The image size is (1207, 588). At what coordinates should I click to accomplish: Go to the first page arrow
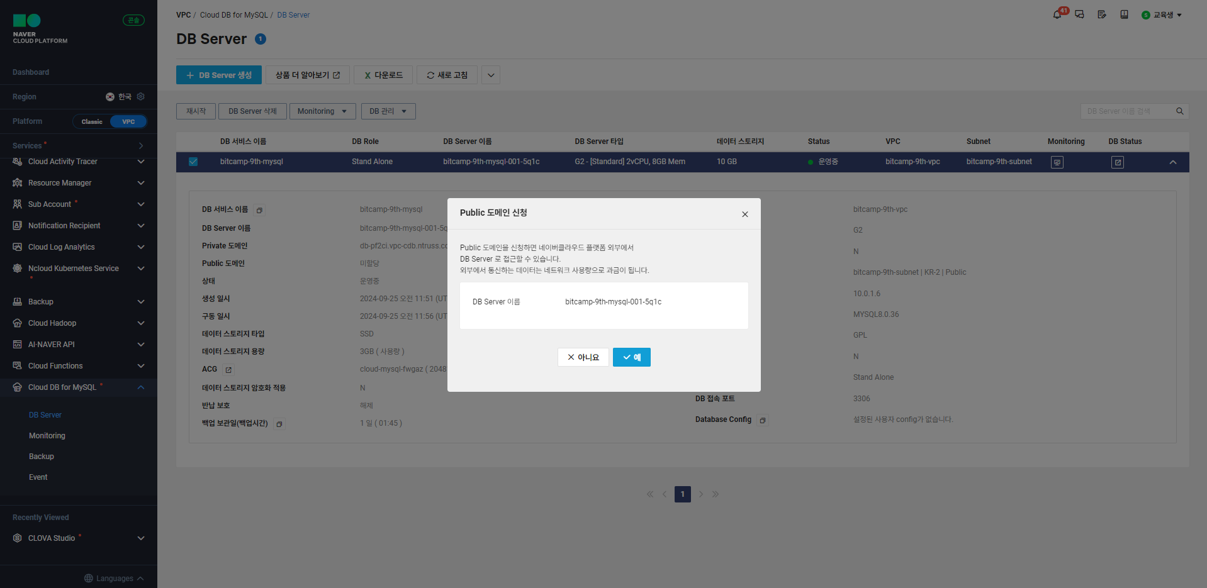[x=650, y=494]
